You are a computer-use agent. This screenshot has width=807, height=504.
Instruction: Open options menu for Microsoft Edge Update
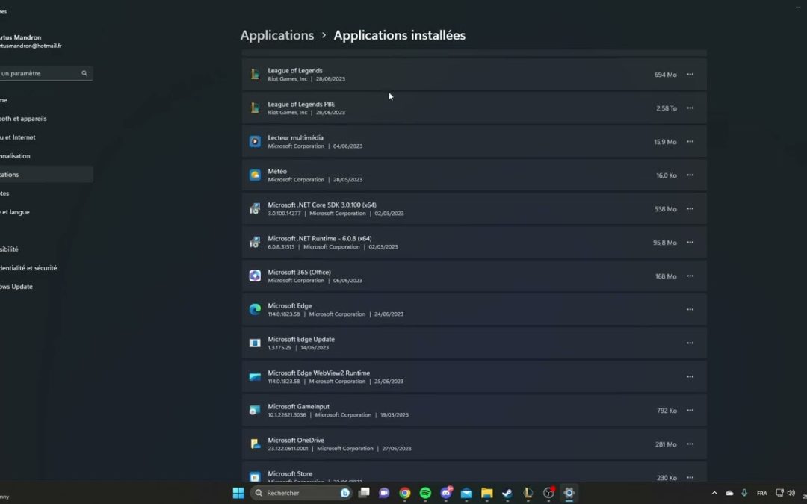(690, 343)
